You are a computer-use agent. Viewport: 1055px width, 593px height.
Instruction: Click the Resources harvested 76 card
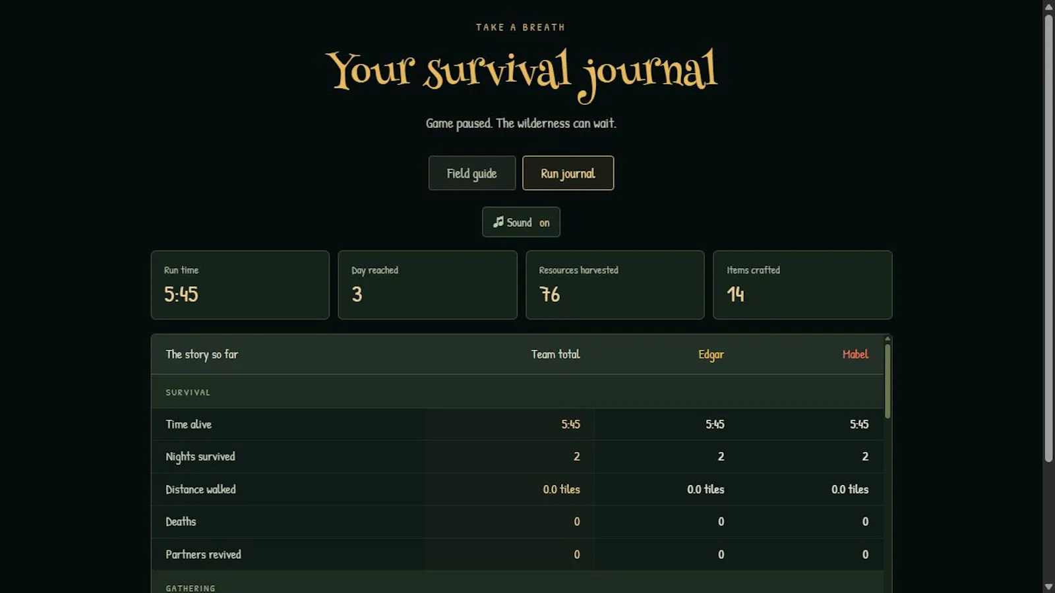coord(615,285)
